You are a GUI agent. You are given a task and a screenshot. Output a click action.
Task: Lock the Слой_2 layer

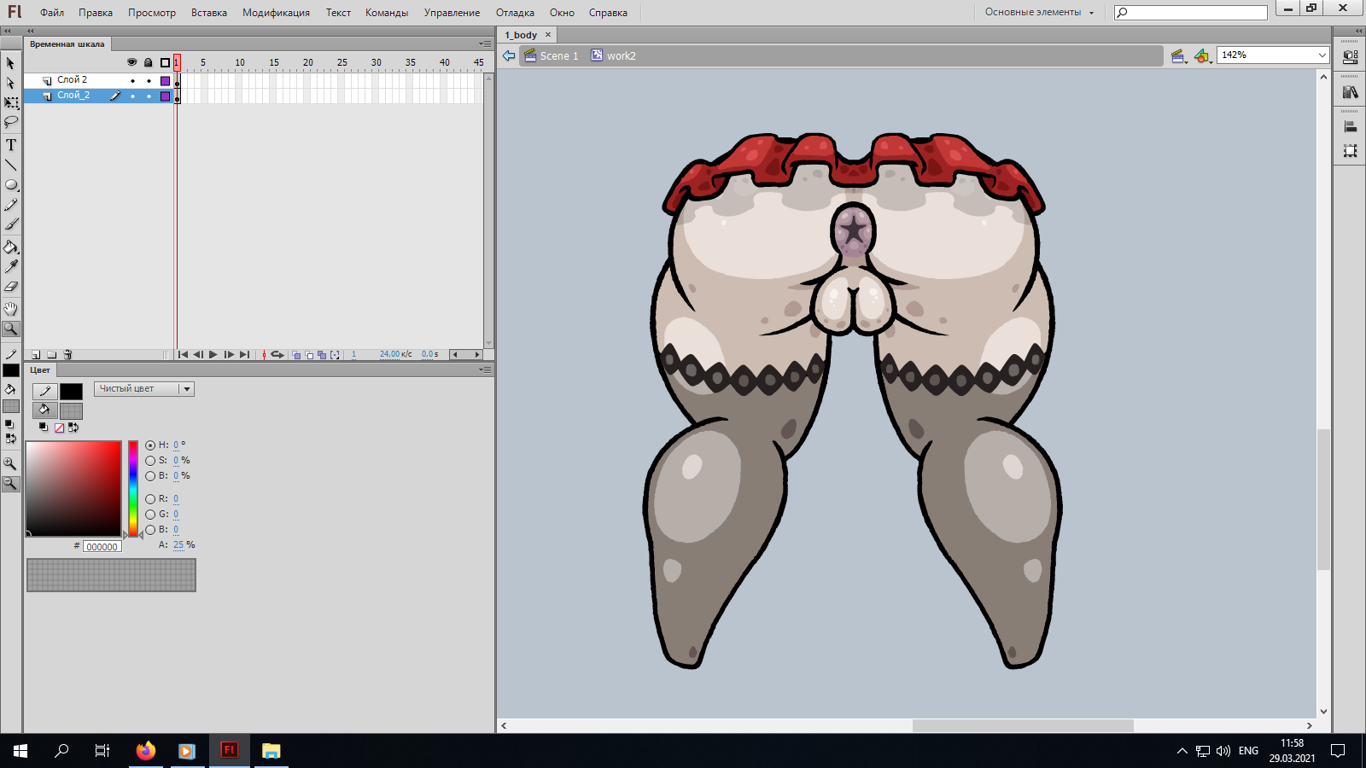click(149, 96)
